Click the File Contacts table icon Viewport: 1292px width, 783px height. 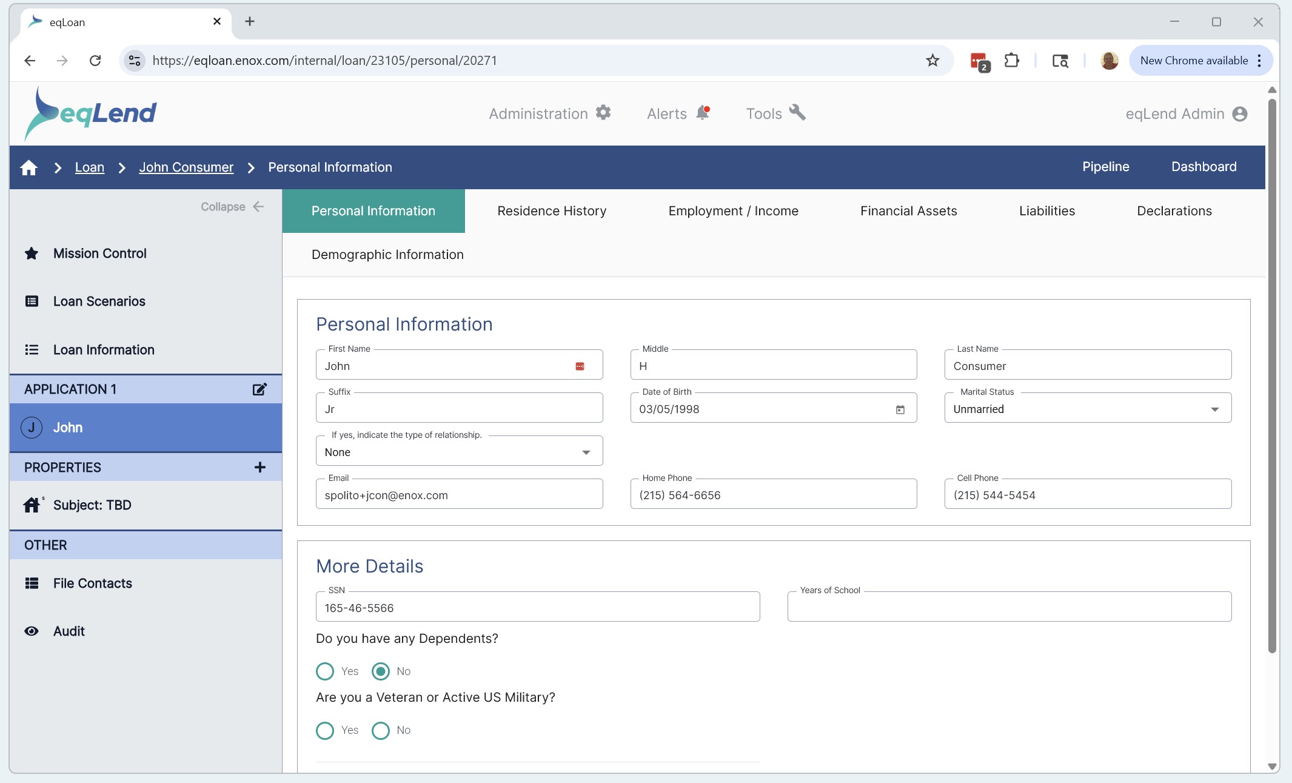[32, 583]
